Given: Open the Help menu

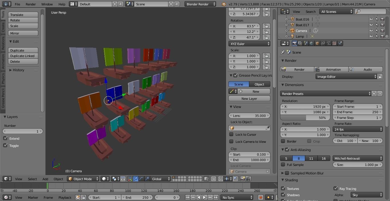Looking at the screenshot, I should (62, 4).
